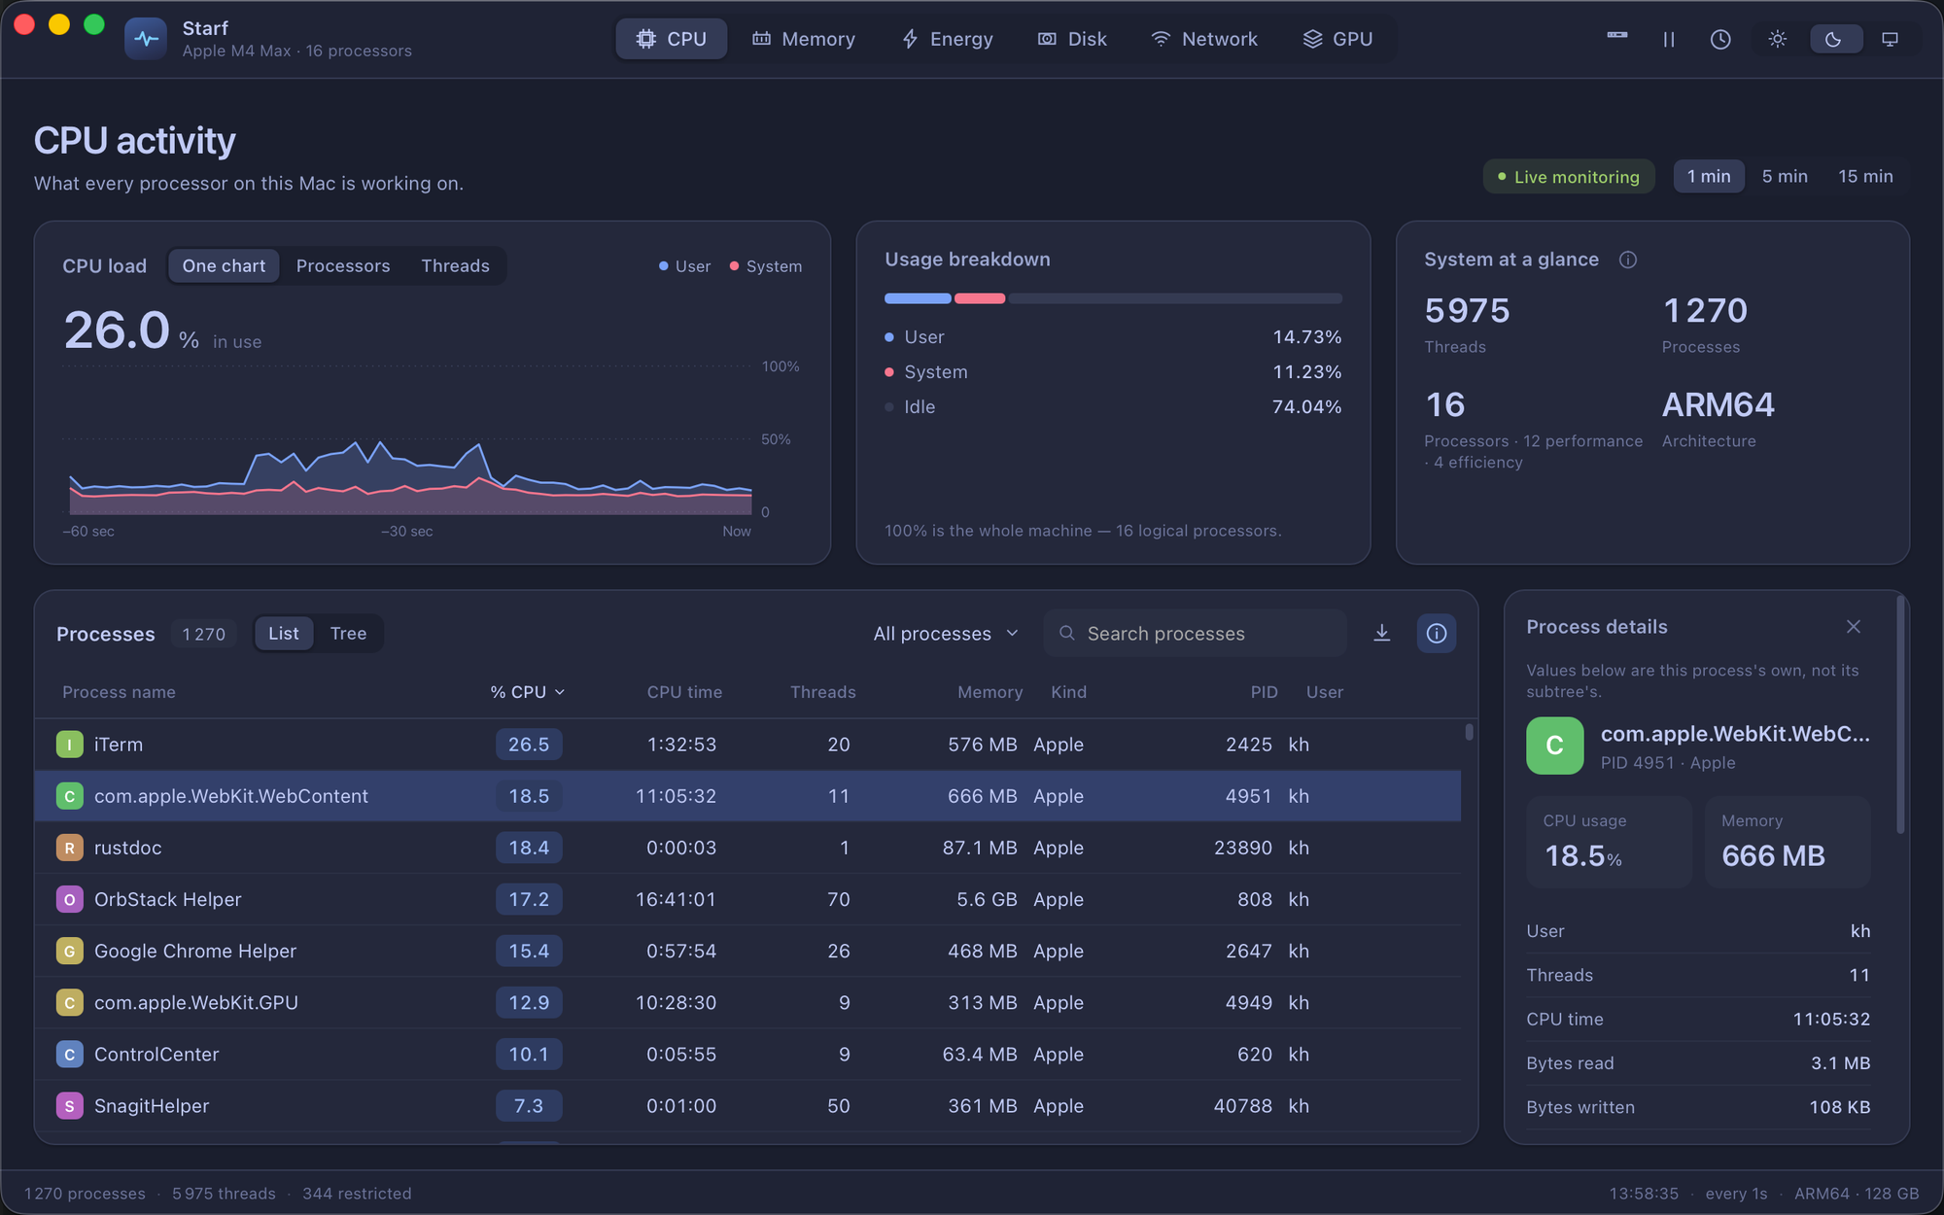The image size is (1944, 1215).
Task: Choose the system theme monitor icon
Action: (x=1890, y=40)
